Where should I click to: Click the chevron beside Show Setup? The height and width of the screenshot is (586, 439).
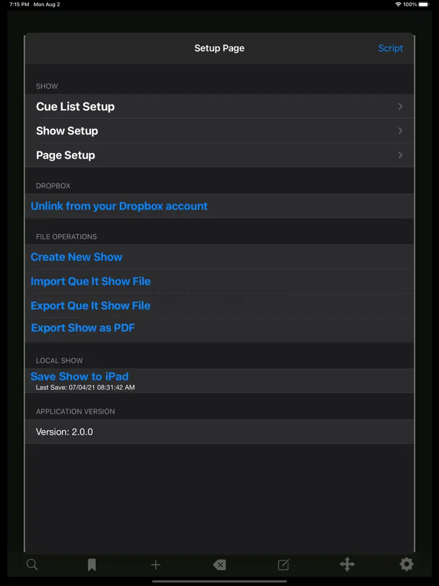400,131
